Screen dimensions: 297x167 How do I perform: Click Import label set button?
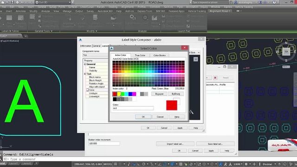point(175,144)
